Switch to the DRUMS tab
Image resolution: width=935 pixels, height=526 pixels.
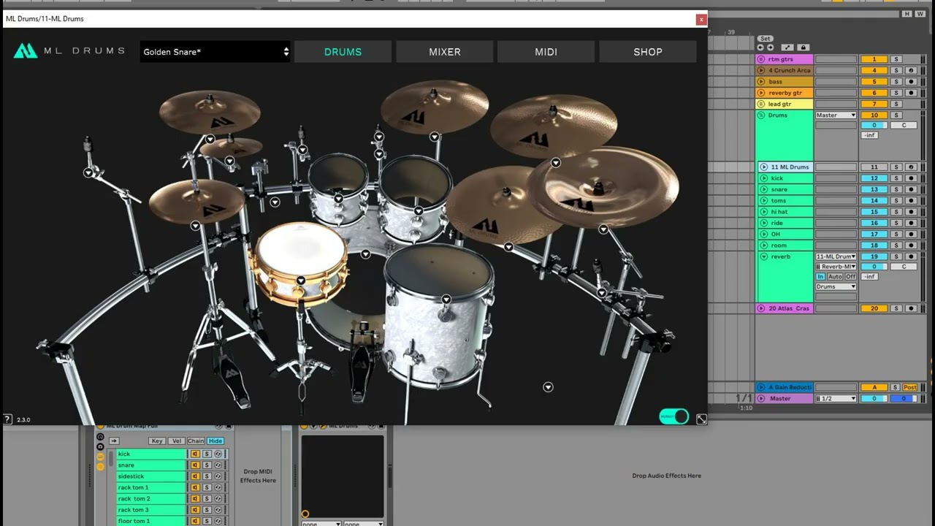(x=343, y=52)
